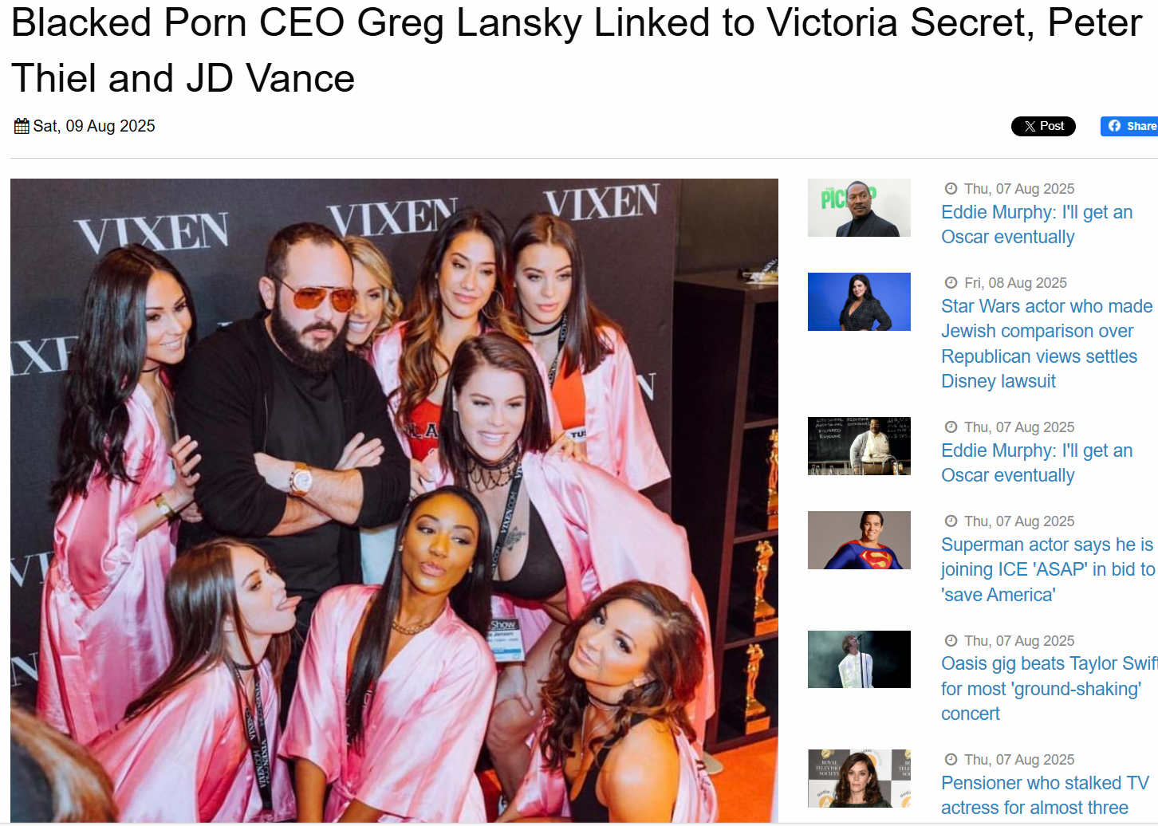Click clock icon above Superman actor headline
Screen dimensions: 1158x826
[951, 521]
